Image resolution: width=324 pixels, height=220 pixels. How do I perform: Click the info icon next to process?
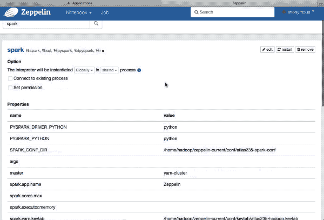click(139, 70)
